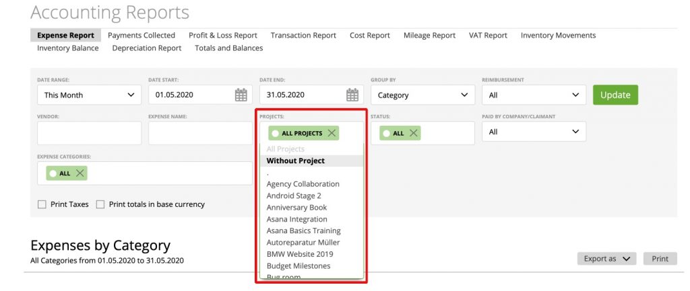This screenshot has height=291, width=690.
Task: Remove the ALL PROJECTS tag with its X
Action: (332, 133)
